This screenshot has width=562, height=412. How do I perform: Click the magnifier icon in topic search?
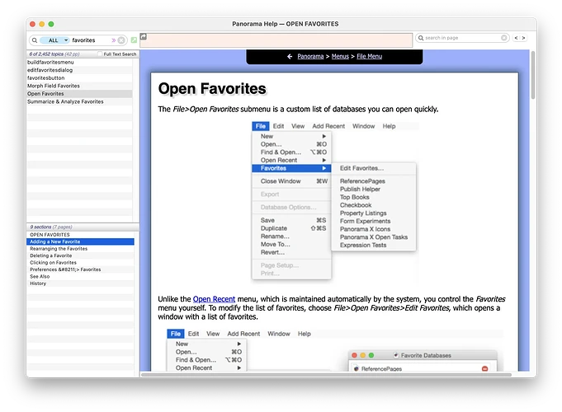coord(35,40)
